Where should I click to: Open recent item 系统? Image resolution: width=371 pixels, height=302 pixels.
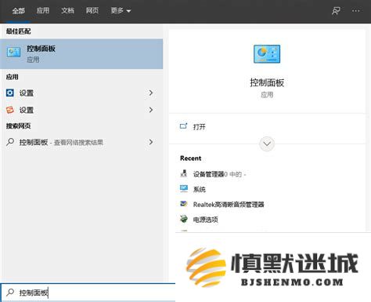point(200,189)
